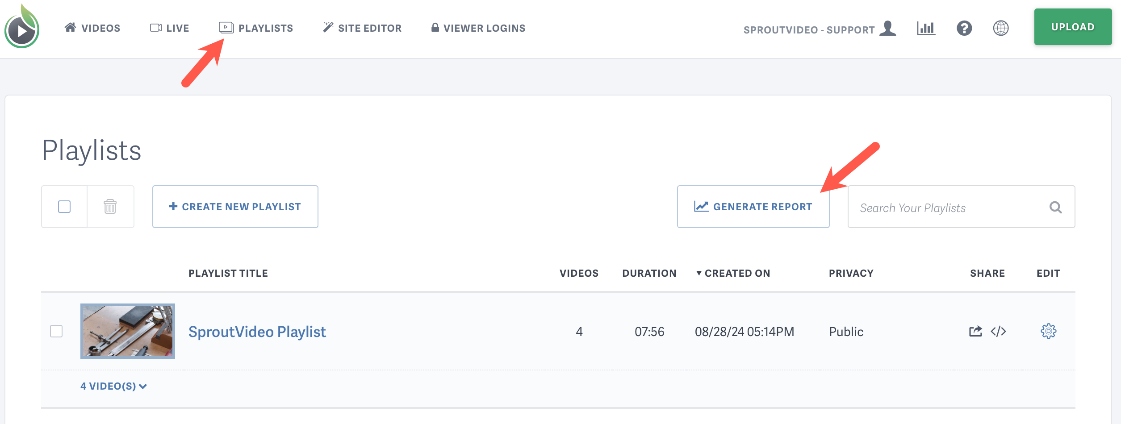
Task: Focus the Search Your Playlists field
Action: (947, 208)
